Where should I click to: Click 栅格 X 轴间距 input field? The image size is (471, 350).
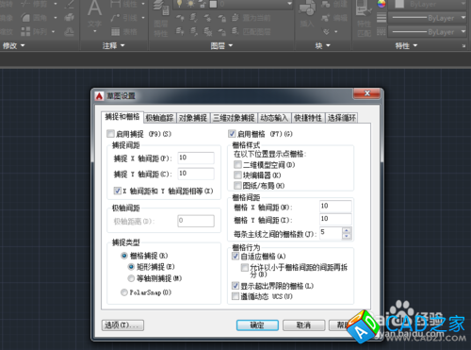[335, 206]
